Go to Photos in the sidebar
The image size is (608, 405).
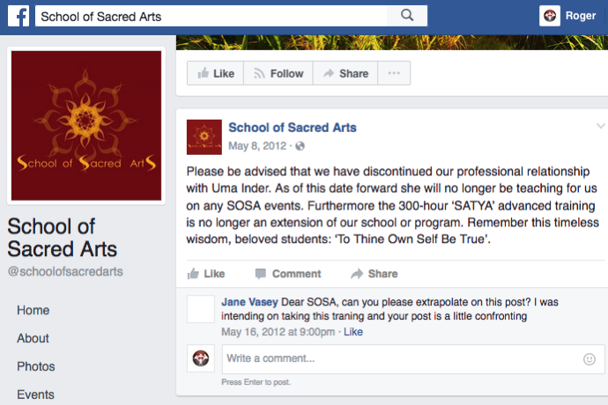tap(36, 366)
